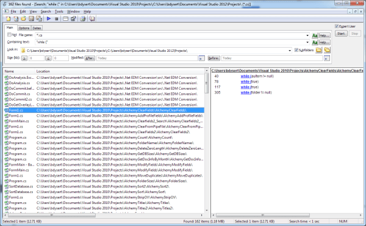366x226 pixels.
Task: Expand the File name dropdown arrow
Action: pos(307,35)
